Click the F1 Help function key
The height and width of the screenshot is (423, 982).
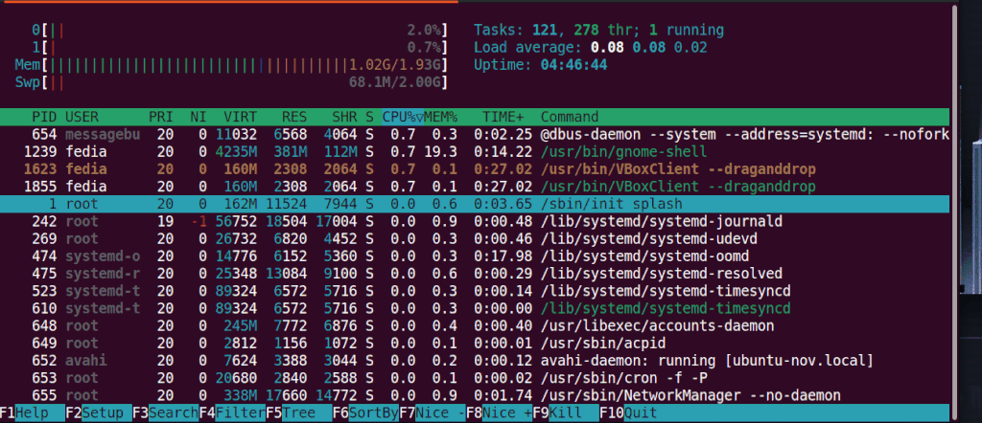[33, 413]
